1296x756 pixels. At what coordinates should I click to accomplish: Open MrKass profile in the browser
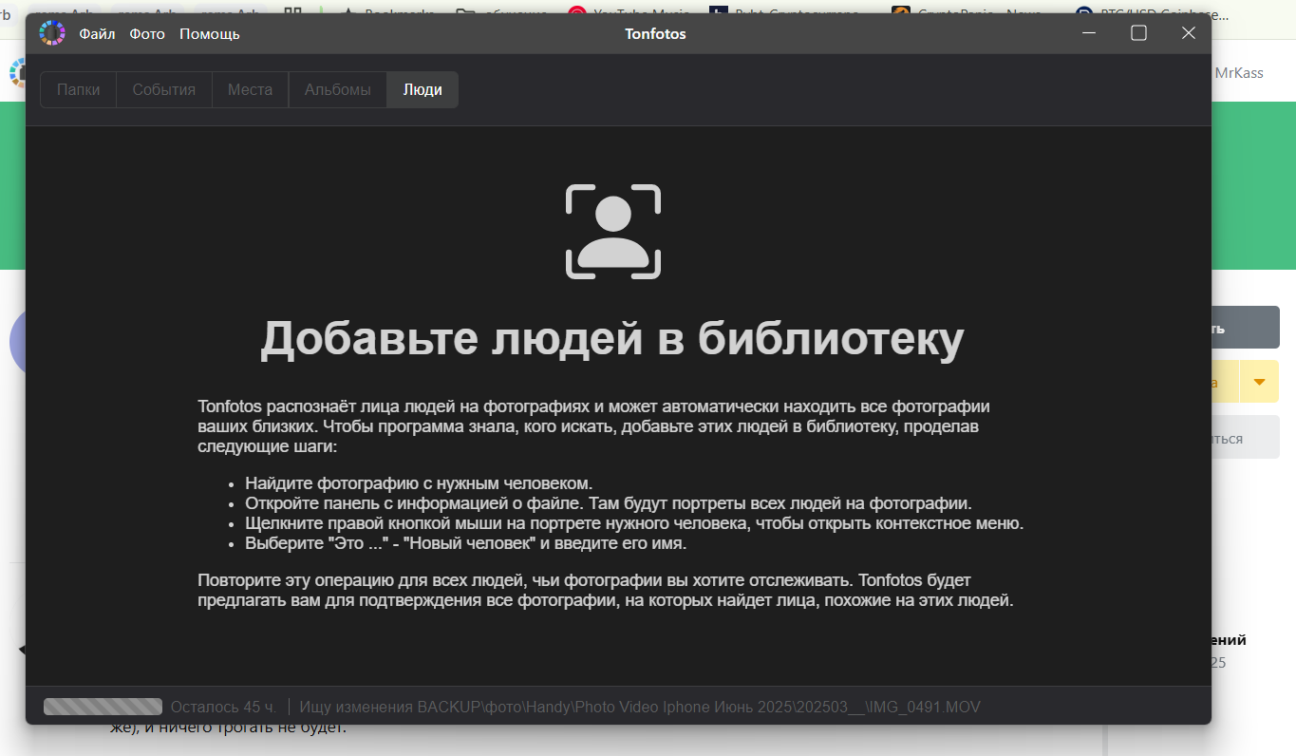point(1239,72)
